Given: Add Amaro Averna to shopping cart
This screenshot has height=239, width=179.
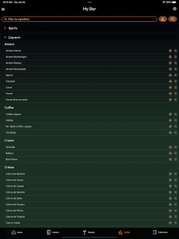Looking at the screenshot, I should click(x=176, y=51).
